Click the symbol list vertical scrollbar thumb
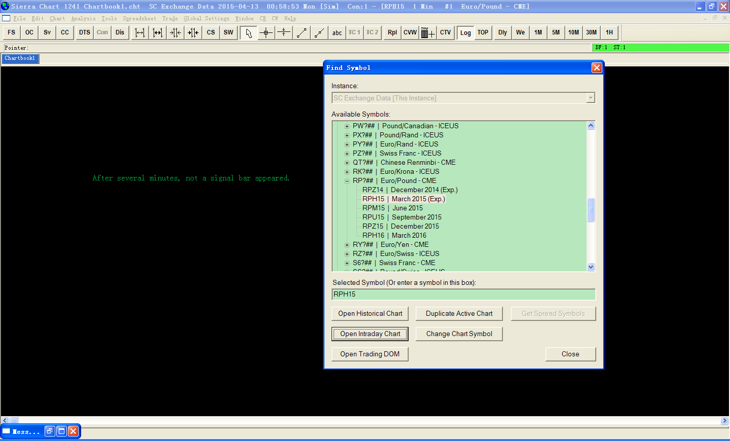The image size is (730, 441). click(x=591, y=209)
